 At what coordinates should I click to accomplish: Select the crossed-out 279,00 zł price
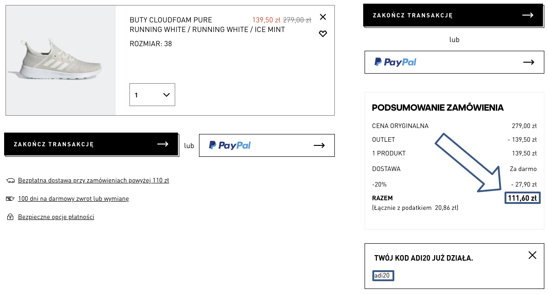pos(297,20)
